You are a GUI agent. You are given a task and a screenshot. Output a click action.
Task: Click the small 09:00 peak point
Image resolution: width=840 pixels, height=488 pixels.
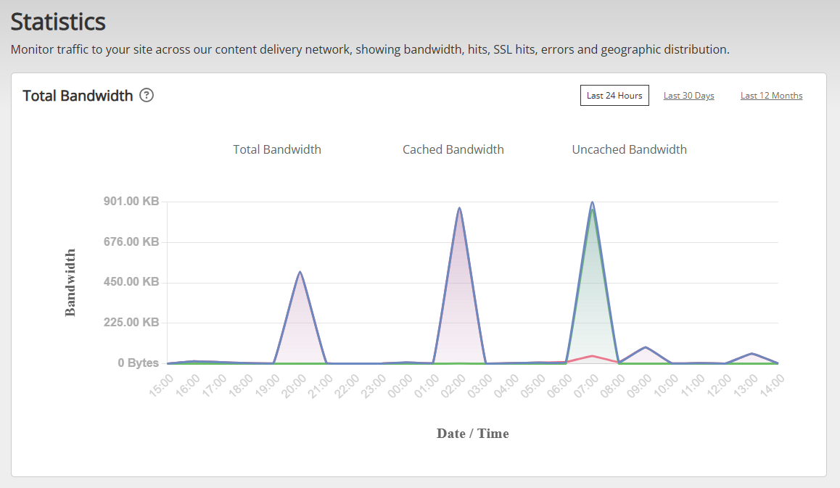pyautogui.click(x=646, y=347)
